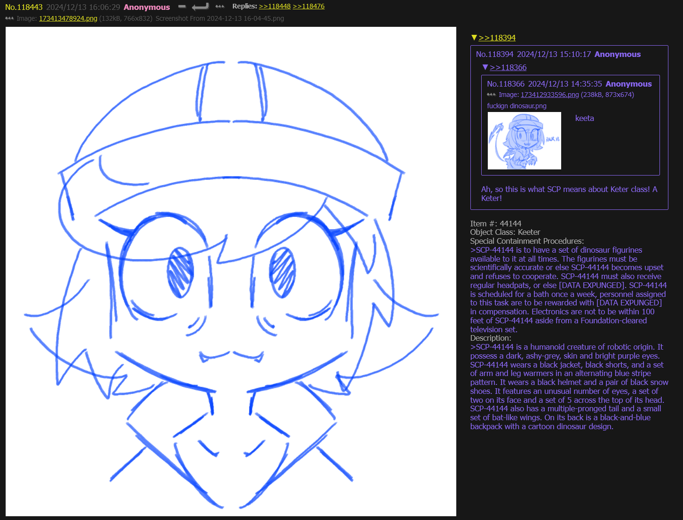Click the 'Ah, so this is what SCP means' comment

569,193
